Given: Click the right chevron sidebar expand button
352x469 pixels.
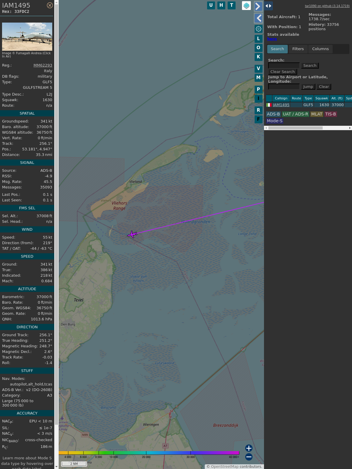Looking at the screenshot, I should click(258, 6).
